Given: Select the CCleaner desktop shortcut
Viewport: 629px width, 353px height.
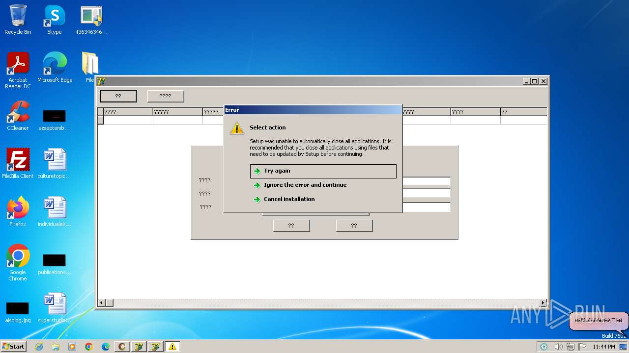Looking at the screenshot, I should [x=18, y=116].
